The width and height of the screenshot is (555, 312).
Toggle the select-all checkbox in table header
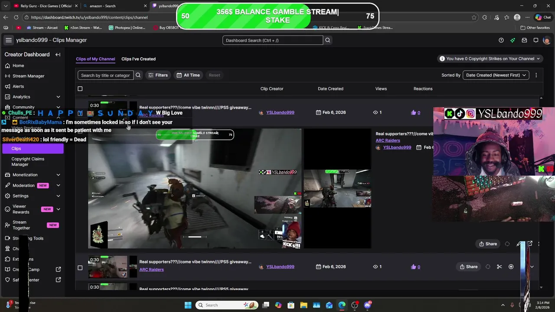click(x=80, y=89)
